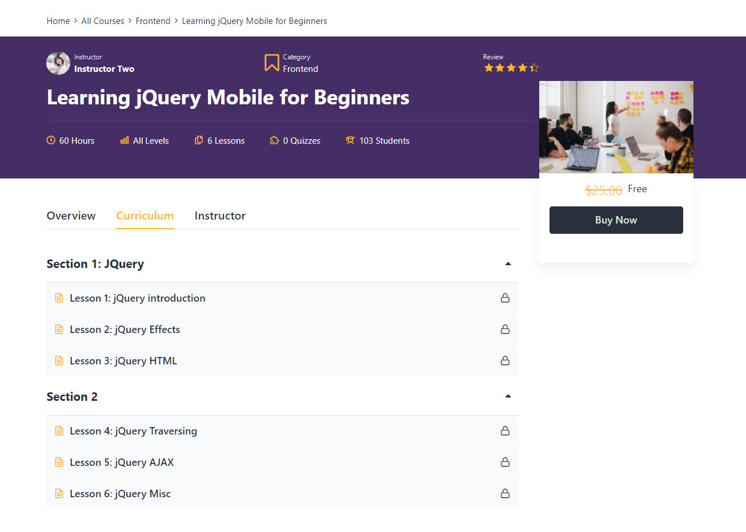The width and height of the screenshot is (746, 532).
Task: Select the Curriculum tab
Action: pos(145,216)
